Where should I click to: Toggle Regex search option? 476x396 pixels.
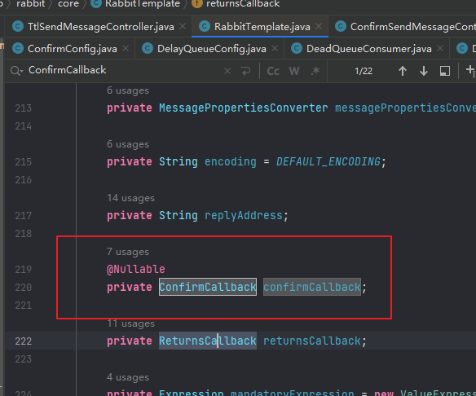[x=315, y=71]
